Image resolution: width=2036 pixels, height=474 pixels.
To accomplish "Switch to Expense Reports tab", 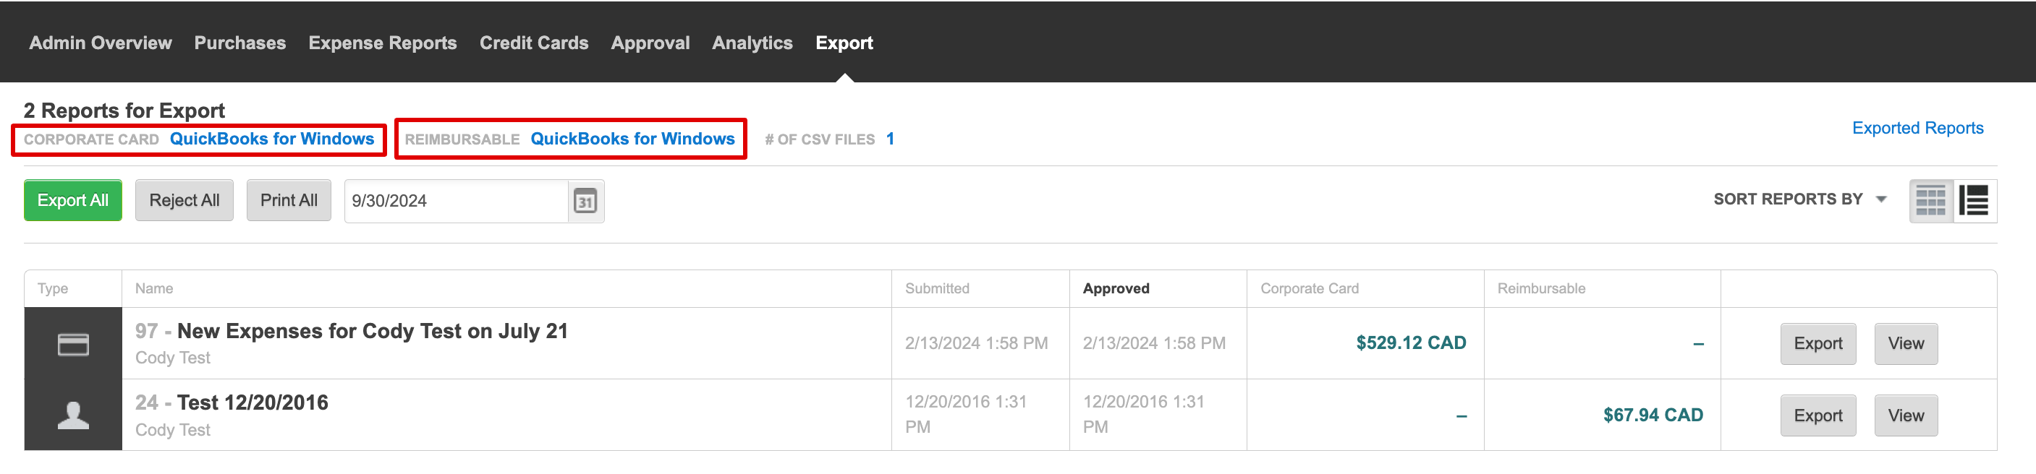I will click(x=383, y=43).
